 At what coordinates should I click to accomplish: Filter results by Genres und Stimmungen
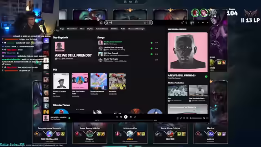(x=137, y=29)
